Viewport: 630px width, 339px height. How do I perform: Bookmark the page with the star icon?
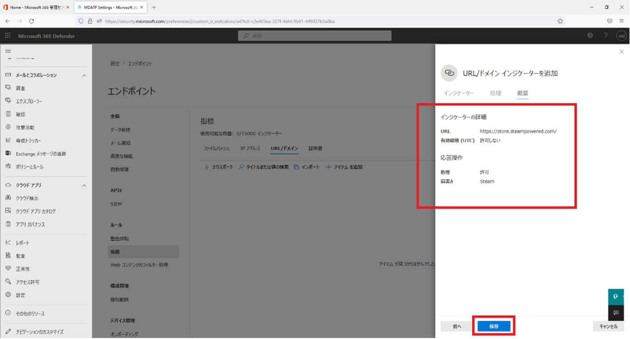click(560, 21)
